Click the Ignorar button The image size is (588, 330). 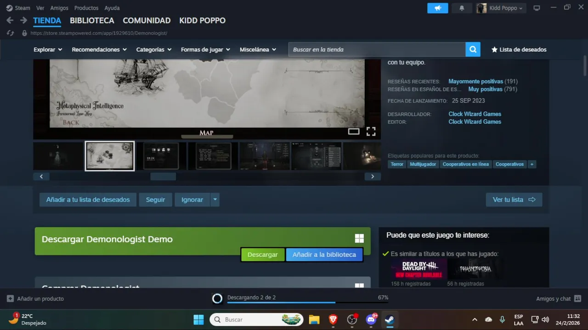[192, 200]
